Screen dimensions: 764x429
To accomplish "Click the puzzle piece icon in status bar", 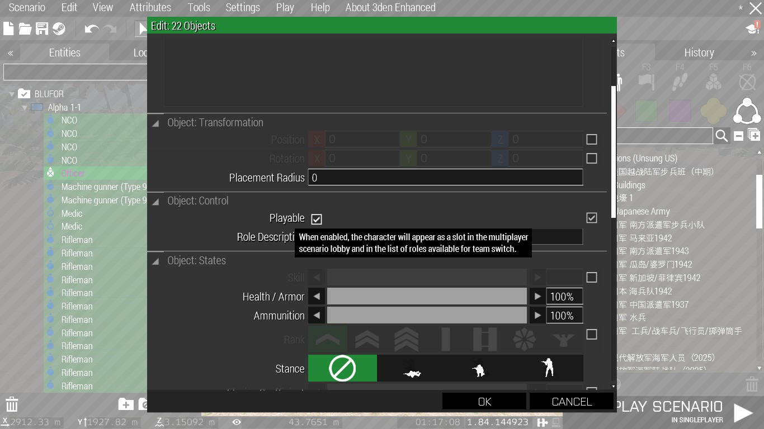I will (542, 422).
